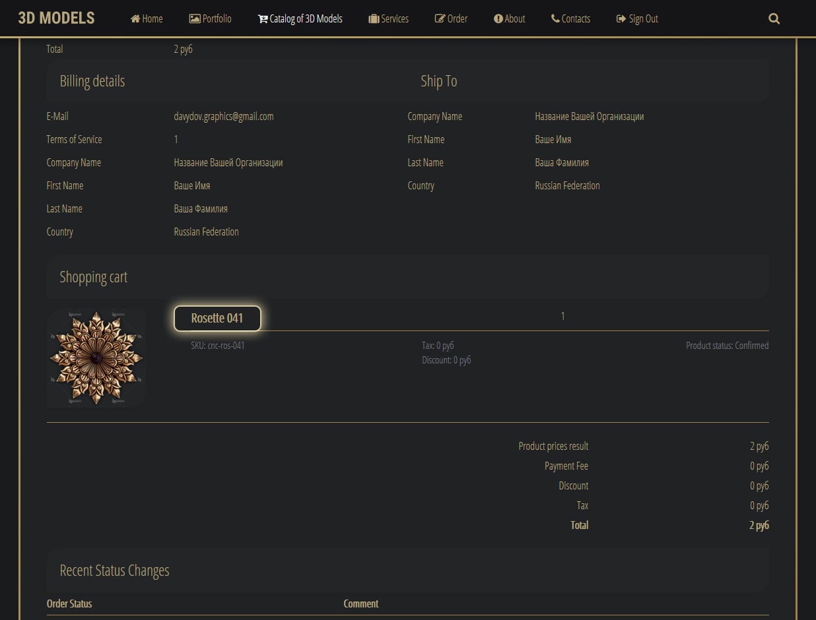Viewport: 816px width, 620px height.
Task: Click the Order pencil icon
Action: coord(440,18)
